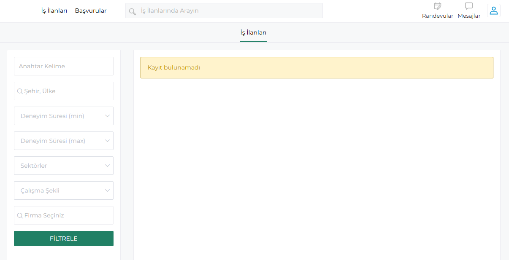Focus the Anahtar Kelime input field
This screenshot has width=509, height=260.
click(x=64, y=66)
